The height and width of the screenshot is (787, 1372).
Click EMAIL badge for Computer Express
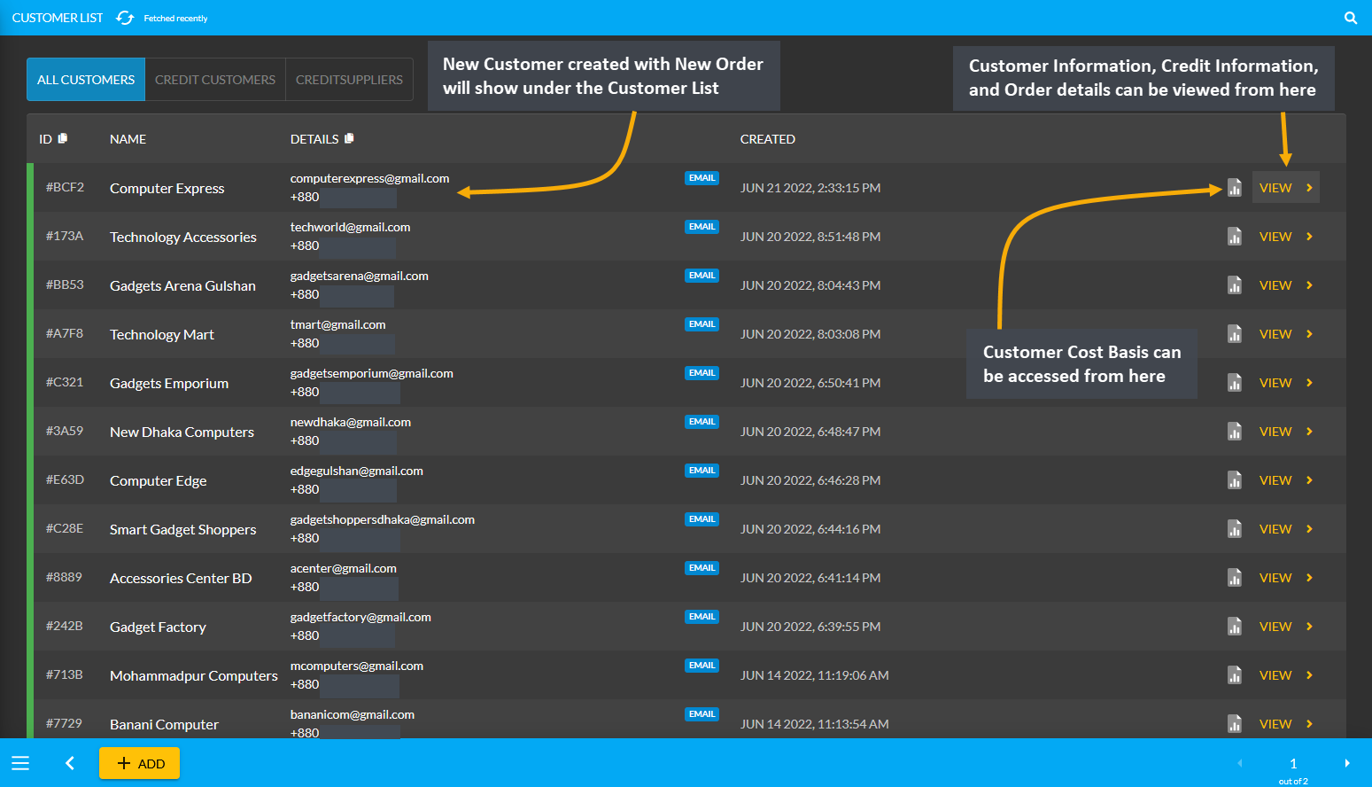[702, 178]
